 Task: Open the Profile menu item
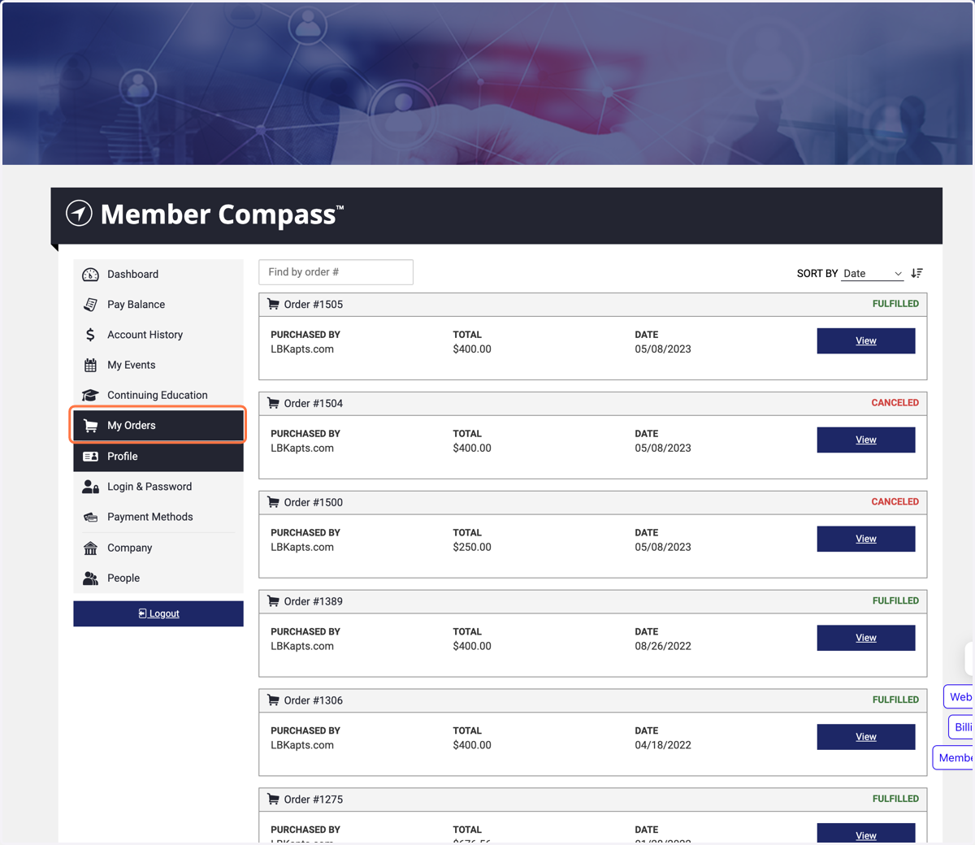(158, 457)
